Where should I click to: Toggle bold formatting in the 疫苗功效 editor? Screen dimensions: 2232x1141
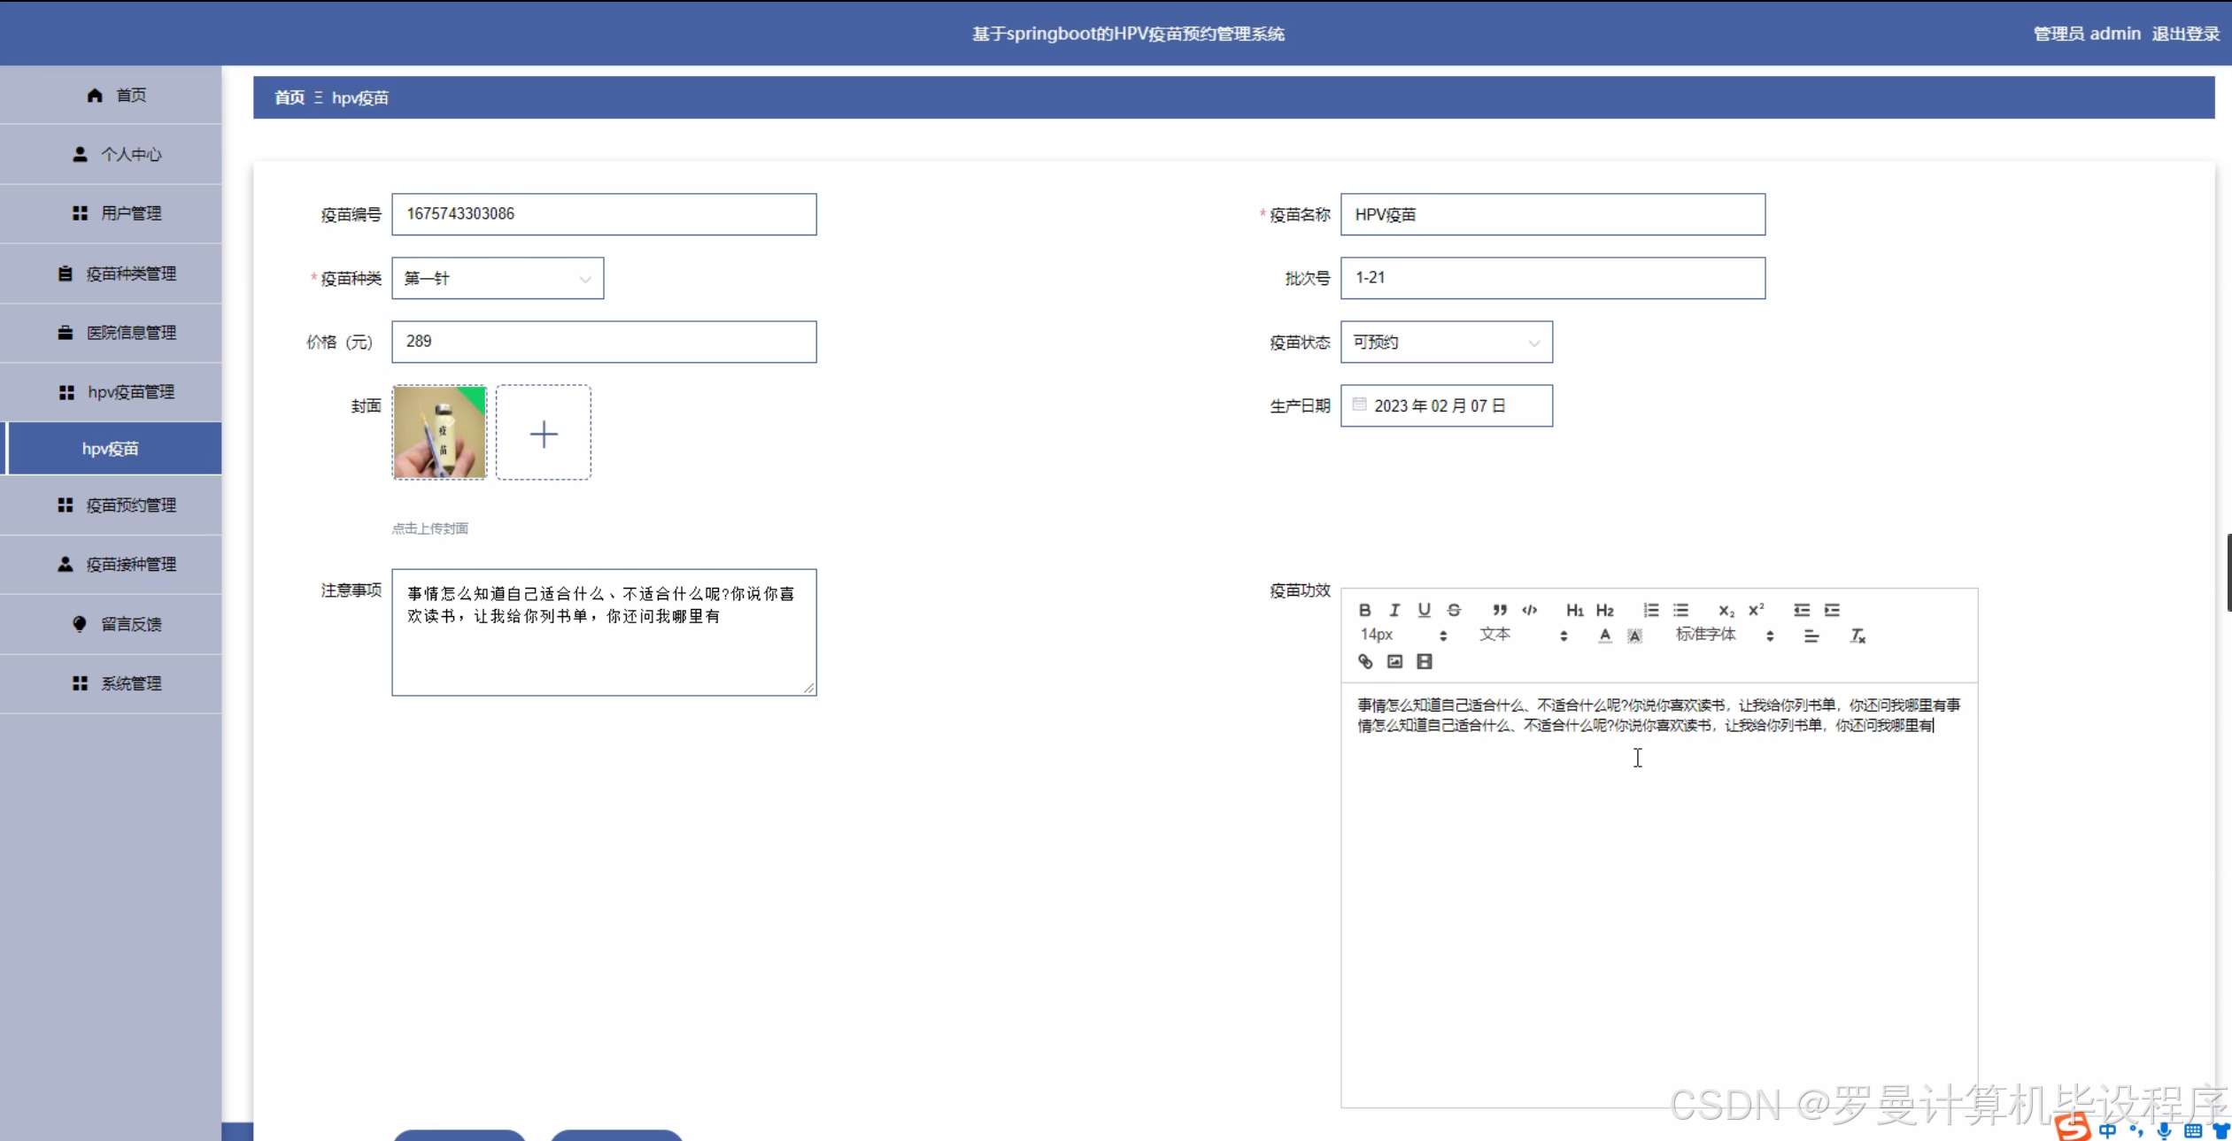pos(1364,610)
